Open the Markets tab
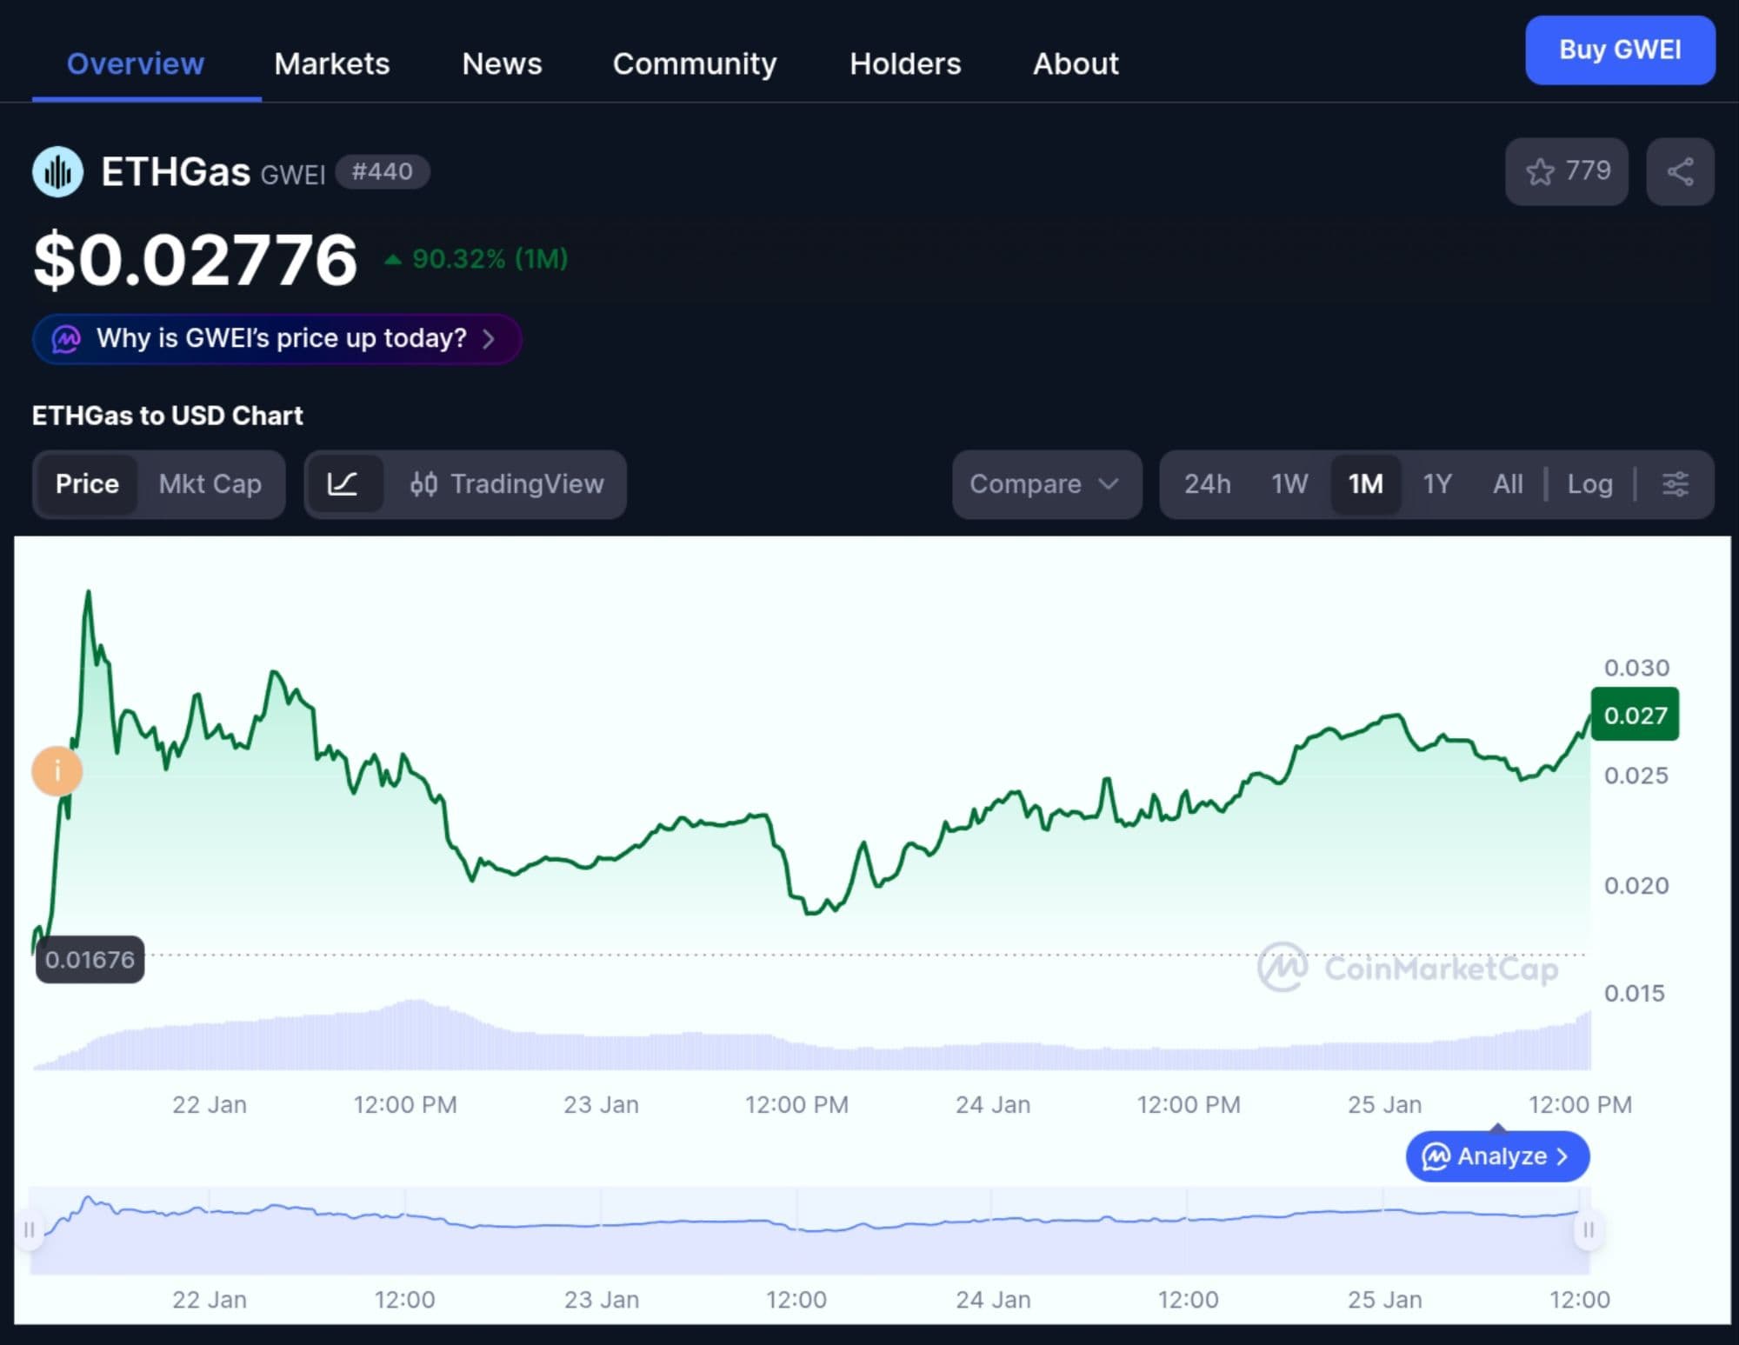1739x1345 pixels. (x=331, y=63)
